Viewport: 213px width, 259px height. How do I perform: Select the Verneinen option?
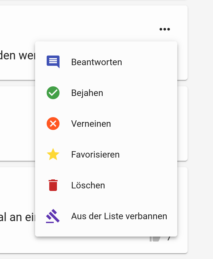[x=91, y=124]
